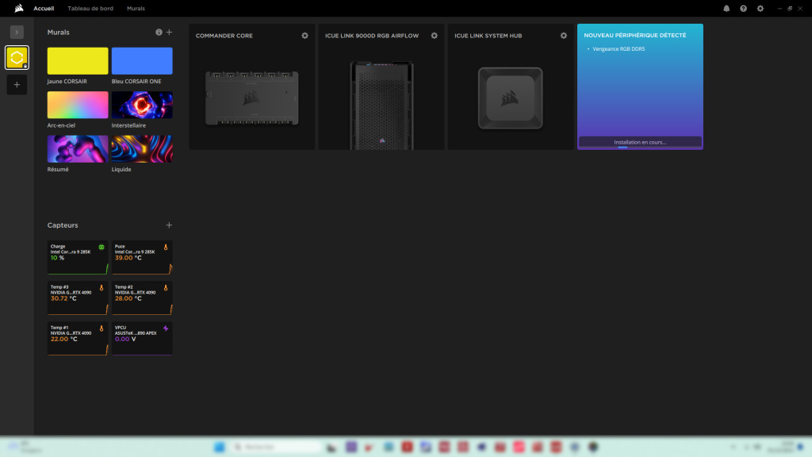Screen dimensions: 812x457
Task: Switch to the Tableau de bord tab
Action: [x=90, y=8]
